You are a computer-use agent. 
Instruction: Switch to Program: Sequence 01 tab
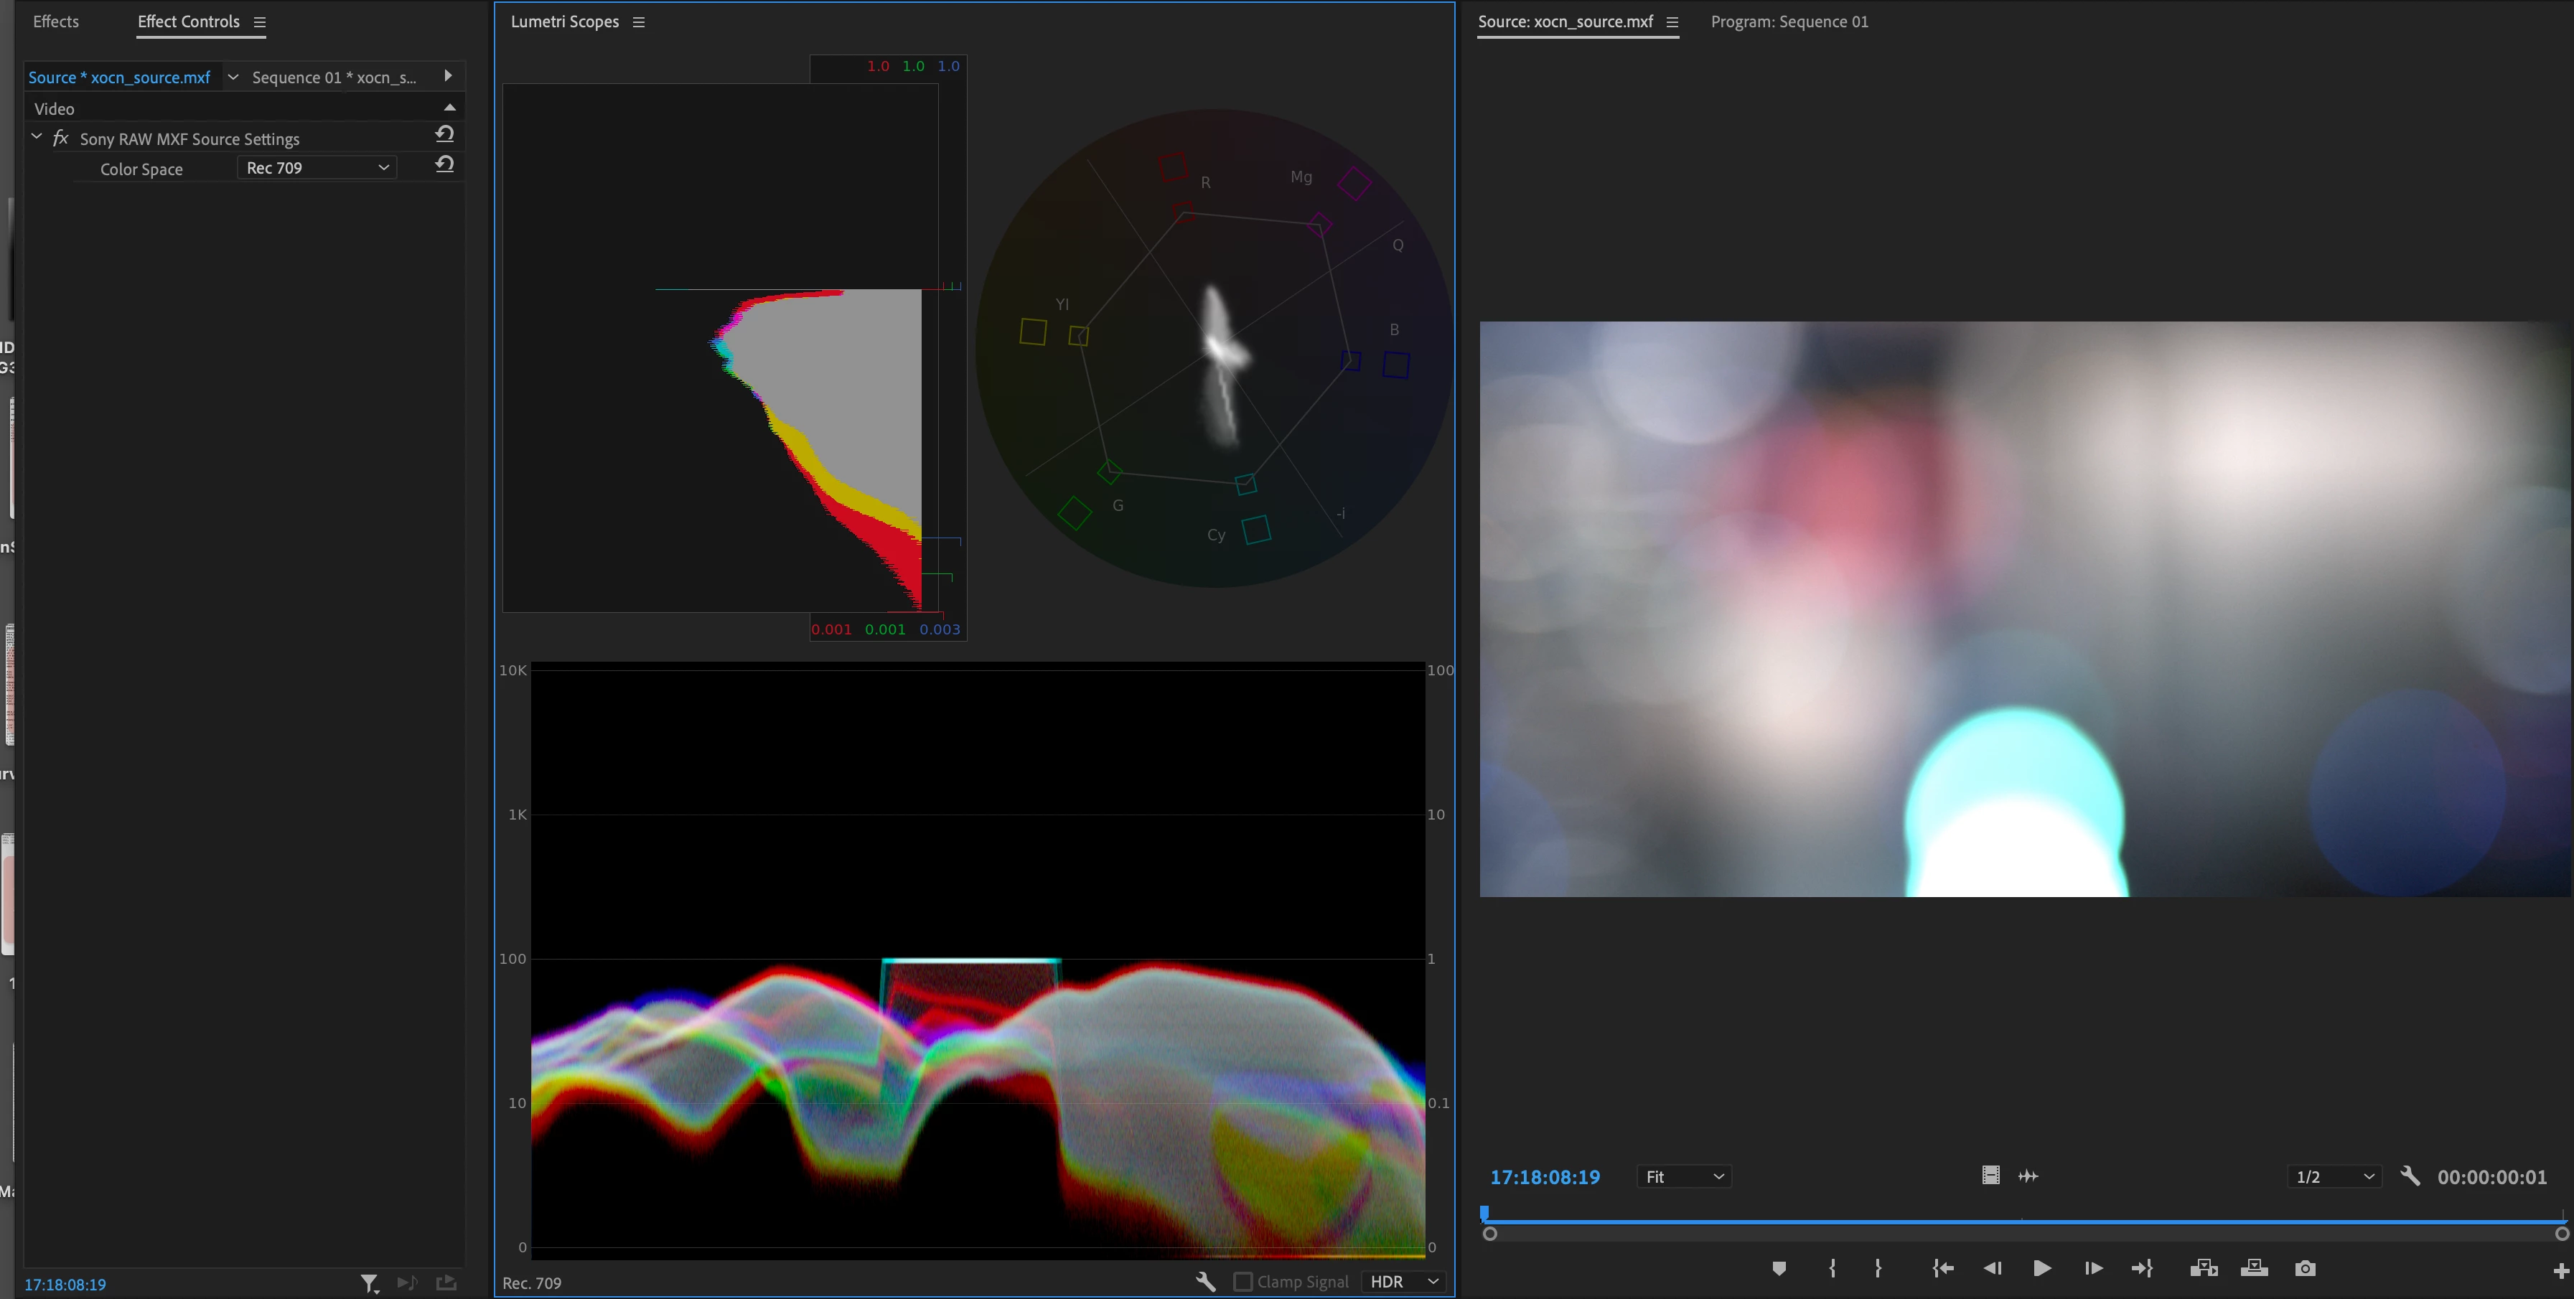(x=1789, y=21)
